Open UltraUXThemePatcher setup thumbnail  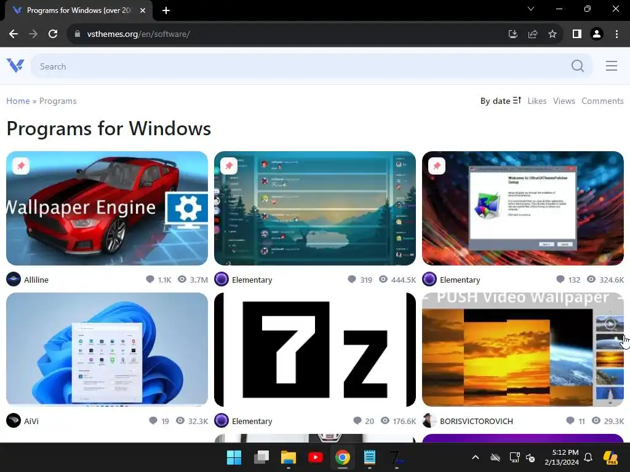click(x=523, y=208)
